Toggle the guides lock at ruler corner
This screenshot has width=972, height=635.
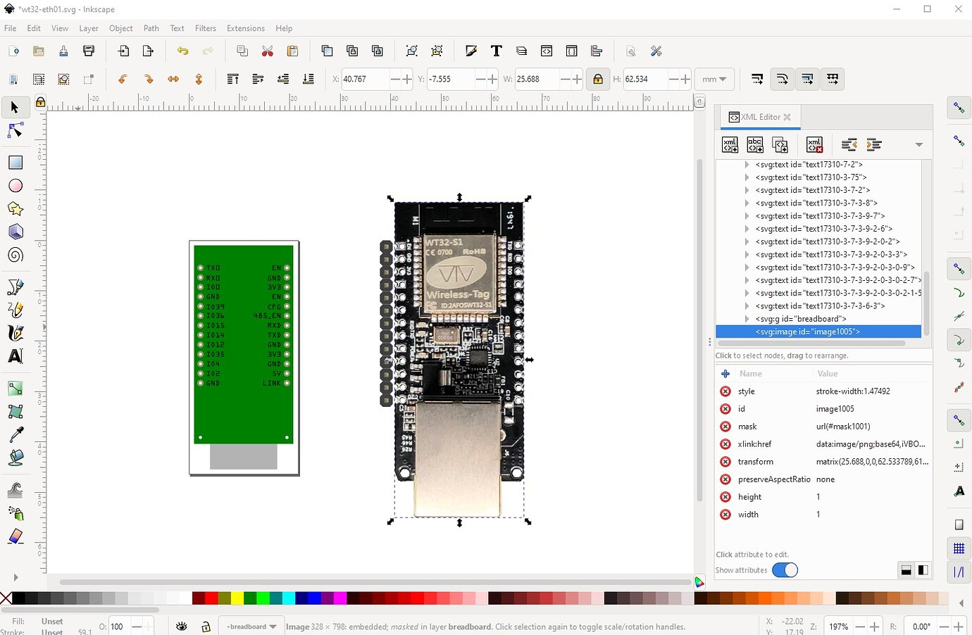(x=41, y=103)
